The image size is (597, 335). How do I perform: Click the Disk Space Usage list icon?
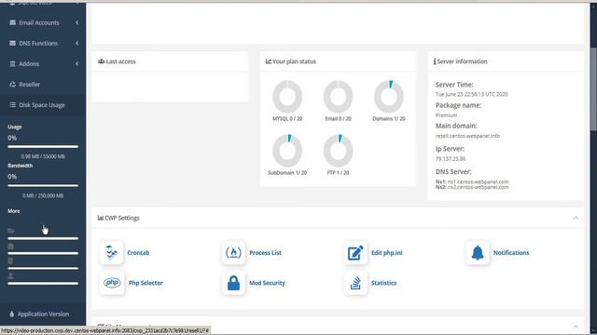(12, 104)
